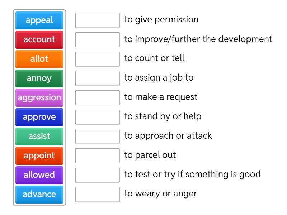Viewport: 287px width, 215px height.
Task: Choose the slot beside 'to assign a job to'
Action: tap(98, 78)
